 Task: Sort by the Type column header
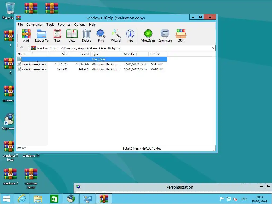pyautogui.click(x=106, y=54)
